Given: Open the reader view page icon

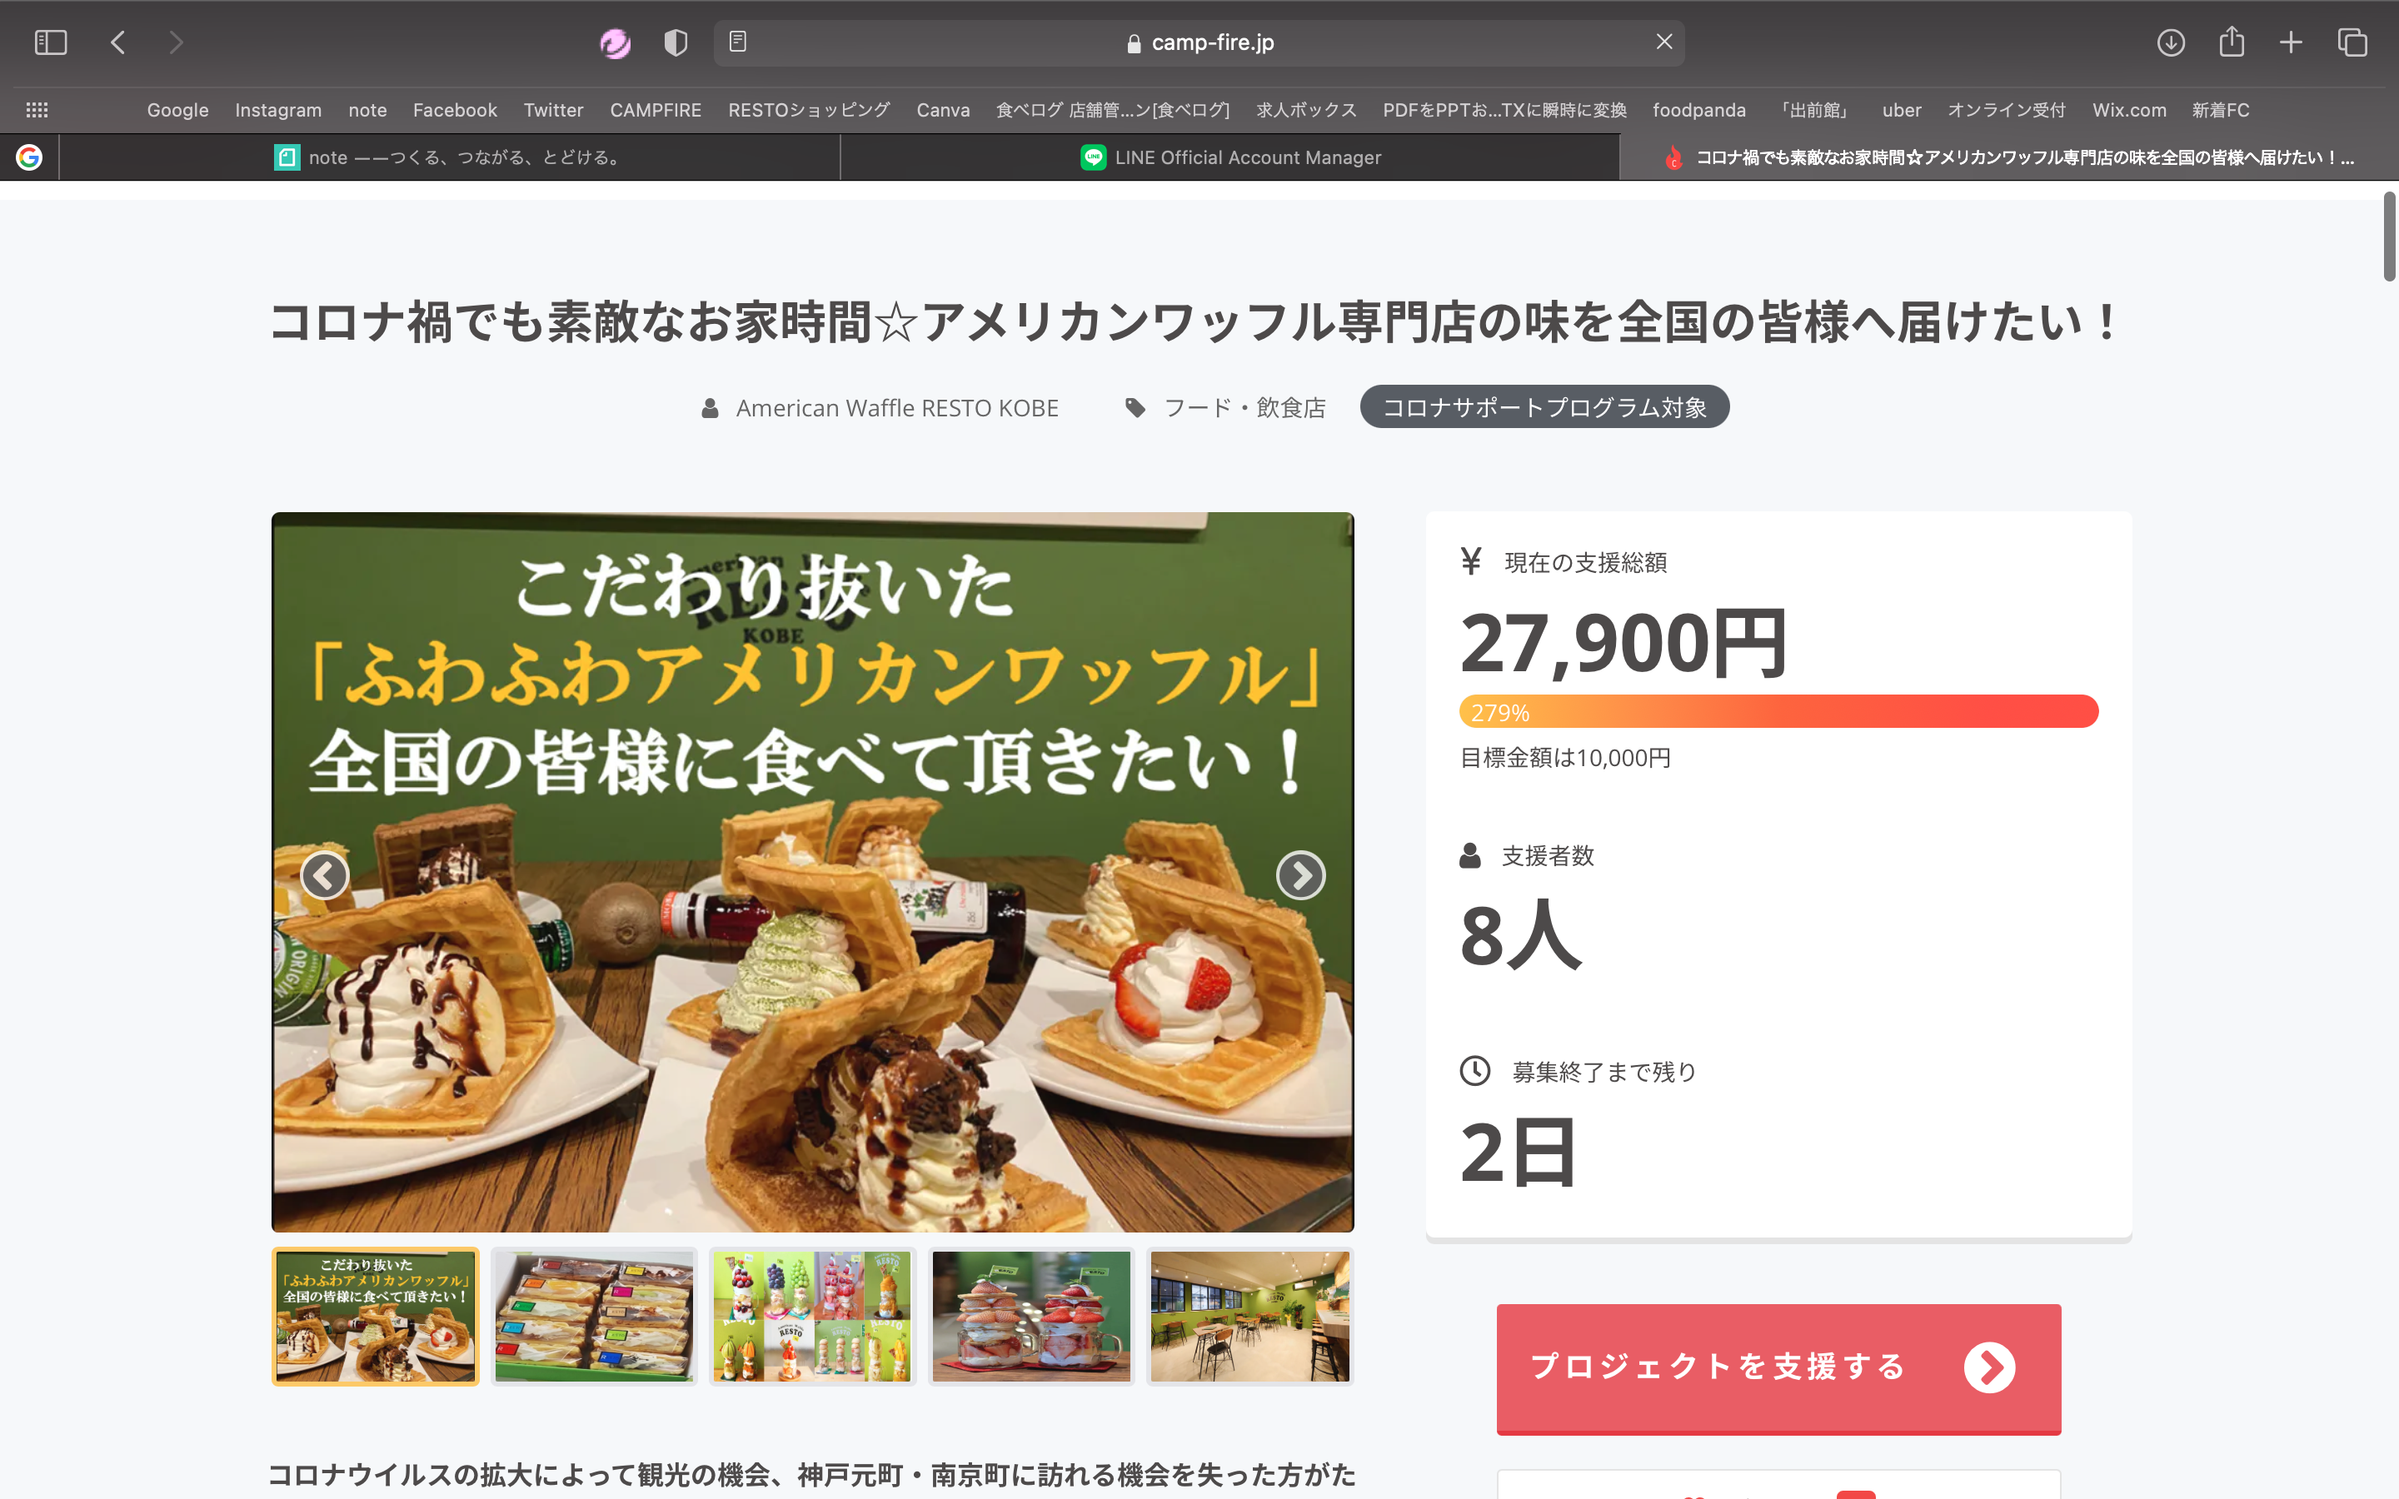Looking at the screenshot, I should (x=737, y=42).
